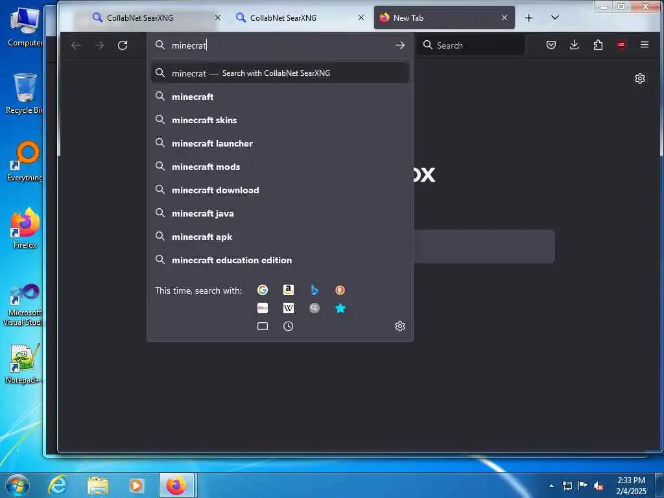The height and width of the screenshot is (498, 664).
Task: Open the Everything desktop shortcut
Action: click(25, 161)
